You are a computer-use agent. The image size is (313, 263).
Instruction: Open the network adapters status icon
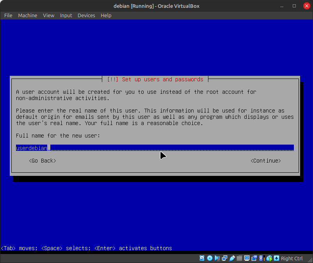click(x=224, y=258)
